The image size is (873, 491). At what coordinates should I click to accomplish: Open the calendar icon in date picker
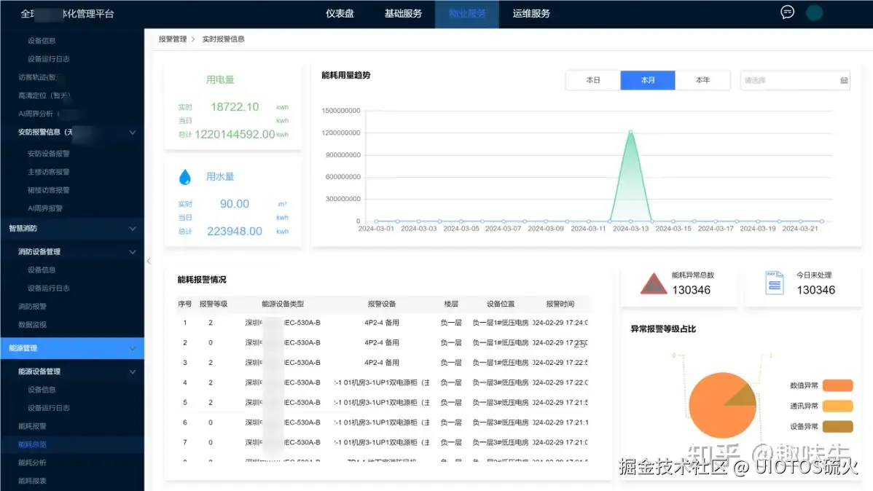click(844, 81)
